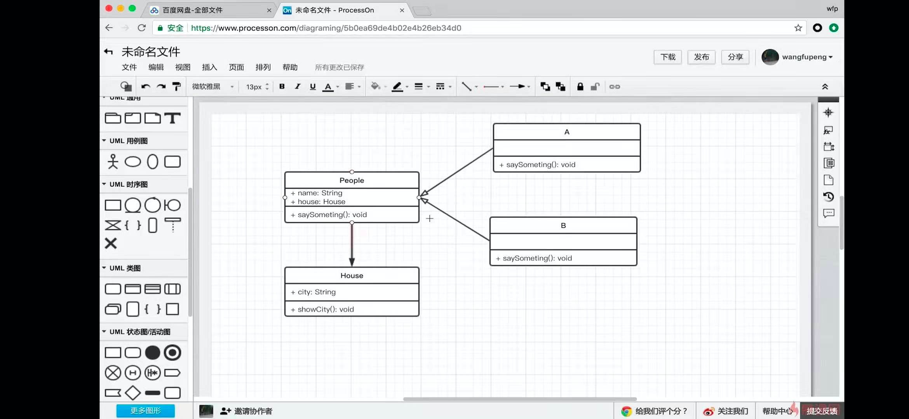The image size is (909, 419).
Task: Select the UML actor stick figure shape
Action: pos(113,161)
